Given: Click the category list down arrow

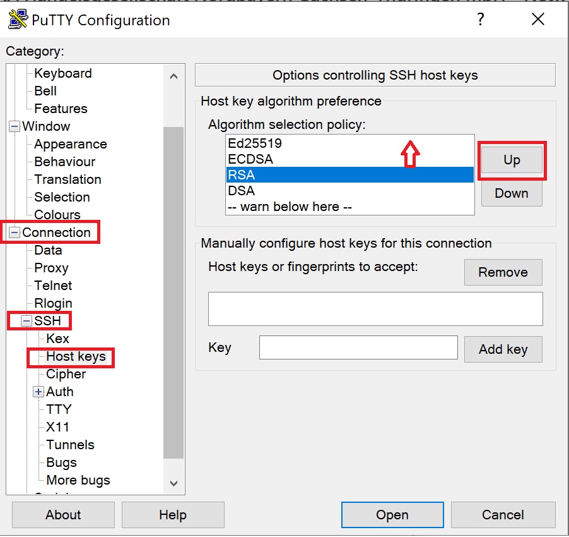Looking at the screenshot, I should [x=174, y=483].
